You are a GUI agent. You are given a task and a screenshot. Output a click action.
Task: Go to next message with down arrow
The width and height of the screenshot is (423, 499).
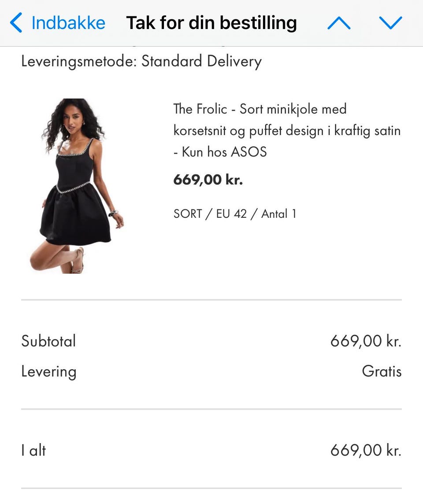point(390,23)
